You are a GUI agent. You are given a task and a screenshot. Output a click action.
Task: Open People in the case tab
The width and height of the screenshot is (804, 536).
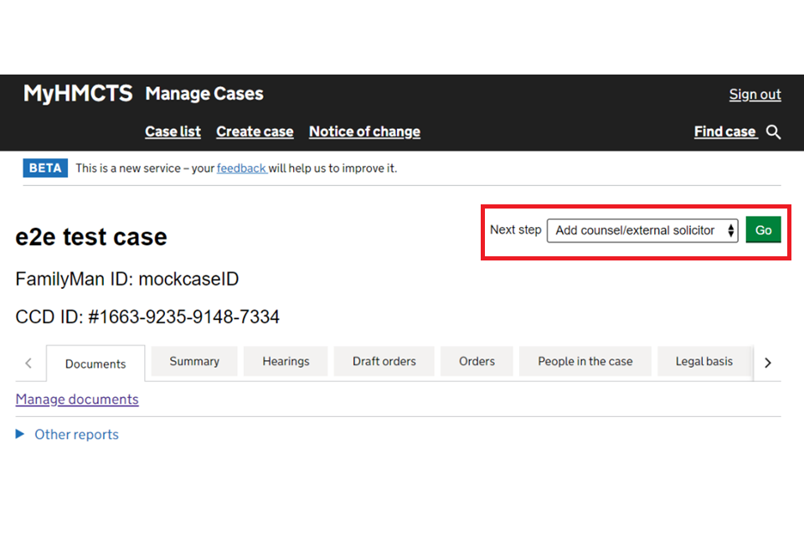click(x=585, y=362)
